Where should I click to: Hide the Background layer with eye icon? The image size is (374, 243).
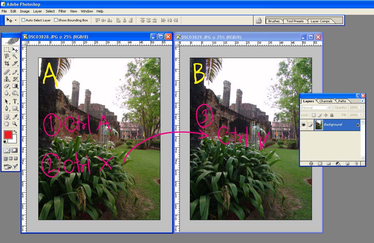[x=303, y=125]
